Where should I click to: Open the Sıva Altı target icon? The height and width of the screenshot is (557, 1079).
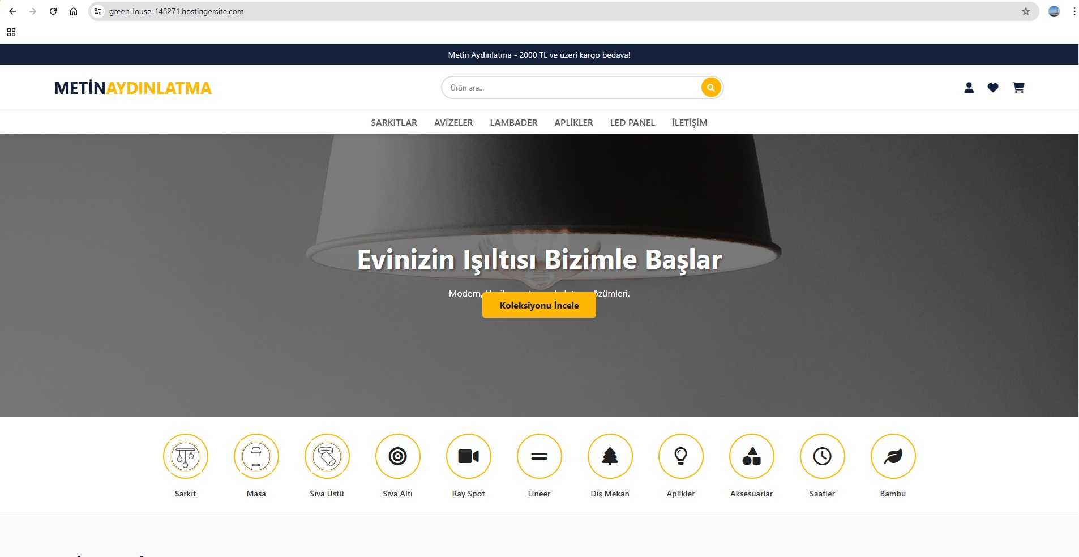pyautogui.click(x=398, y=456)
